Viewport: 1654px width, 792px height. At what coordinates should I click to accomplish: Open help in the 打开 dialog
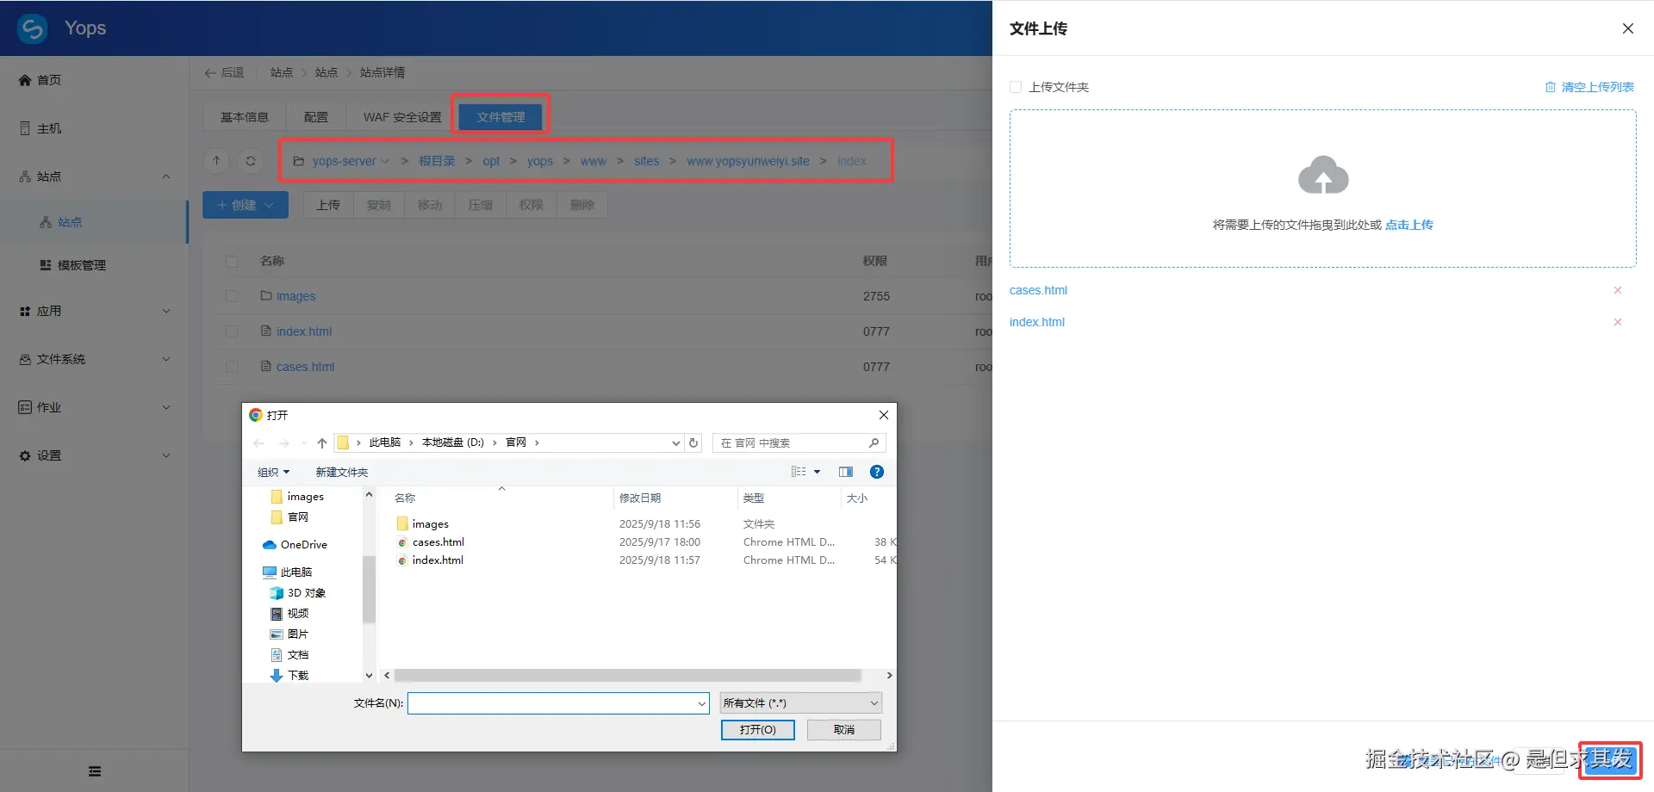coord(877,472)
